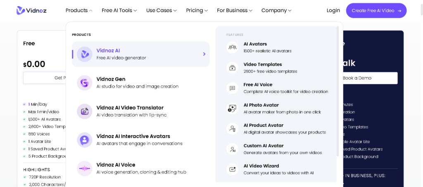Click the Vidnoz AI Video Translator icon
Image resolution: width=423 pixels, height=187 pixels.
tap(85, 111)
